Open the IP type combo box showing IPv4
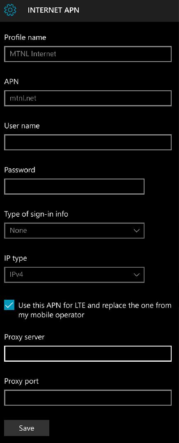179x443 pixels. pyautogui.click(x=74, y=275)
